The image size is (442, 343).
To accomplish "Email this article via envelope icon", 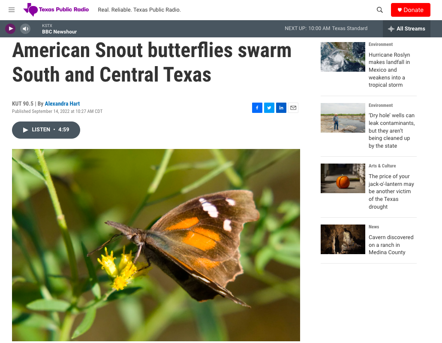I will click(x=293, y=108).
